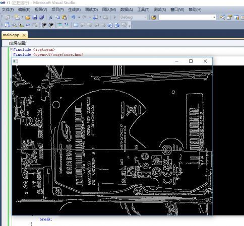This screenshot has width=244, height=226.
Task: Open the 窗口(W) menu
Action: point(177,10)
